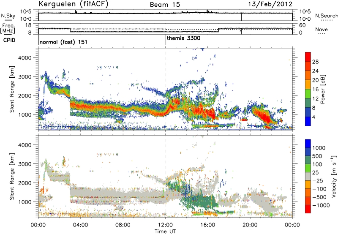Image resolution: width=338 pixels, height=234 pixels.
Task: Click the '1000' tick on Velocity colorbar
Action: tap(319, 148)
